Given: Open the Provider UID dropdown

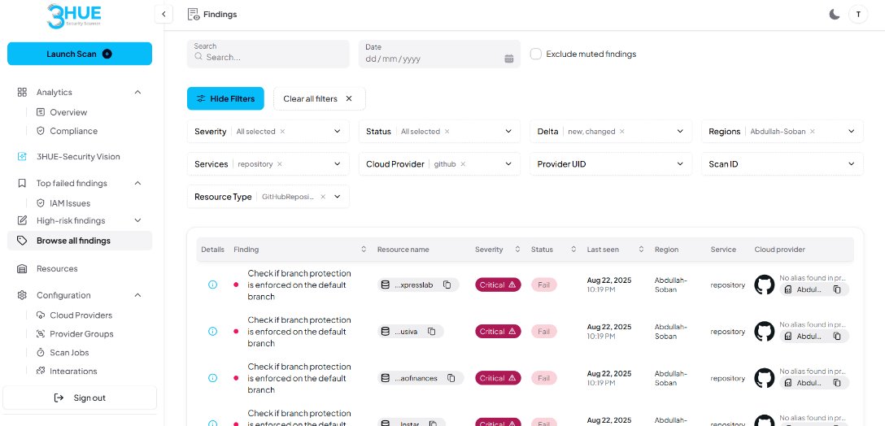Looking at the screenshot, I should click(680, 164).
